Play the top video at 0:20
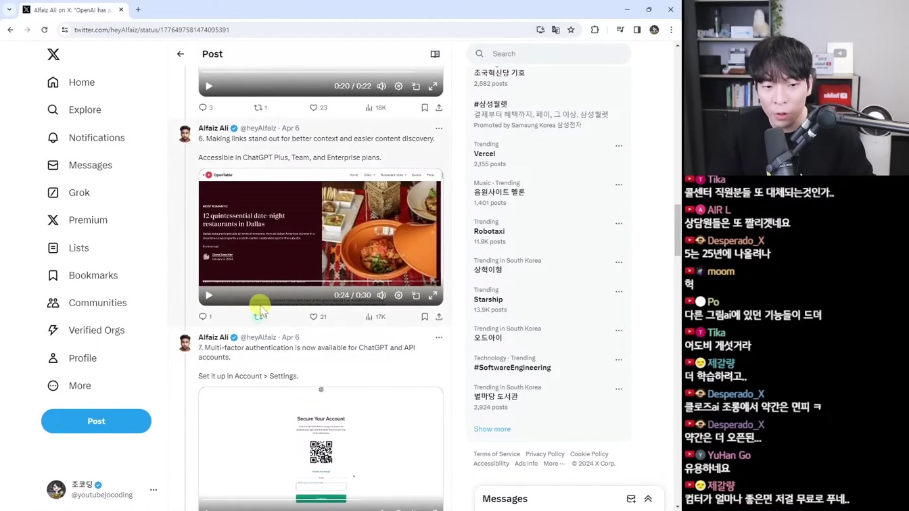The image size is (909, 511). pyautogui.click(x=209, y=87)
